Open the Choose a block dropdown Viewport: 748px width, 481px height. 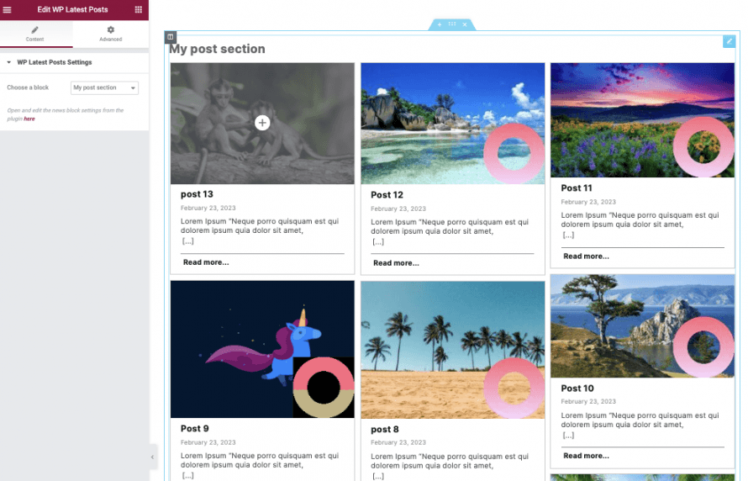[x=104, y=87]
